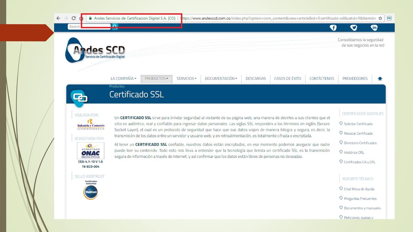Click the CERTIFICADOS DIGITALES sidebar heading
Screen dimensions: 413x232
(x=363, y=114)
